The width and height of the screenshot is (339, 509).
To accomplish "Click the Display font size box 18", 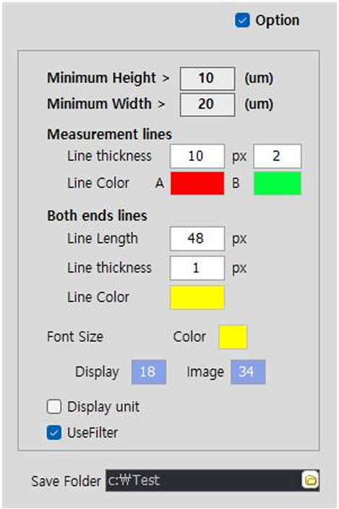I will [x=149, y=371].
